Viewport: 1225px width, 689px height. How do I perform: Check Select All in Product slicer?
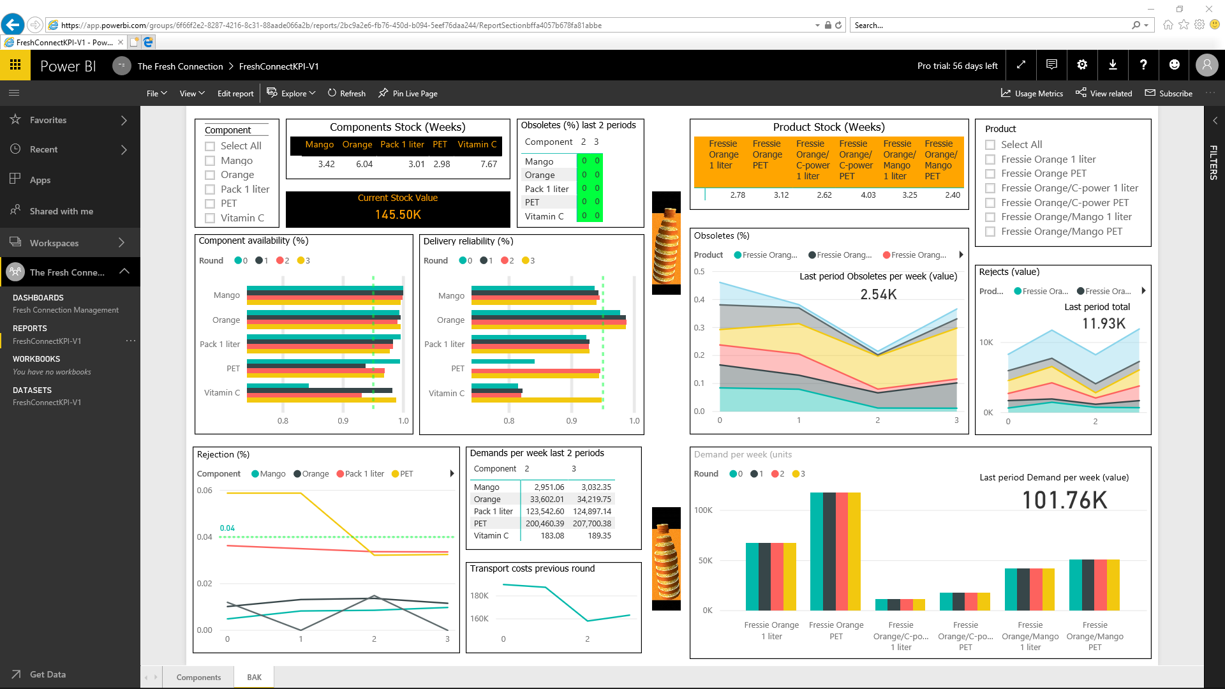[x=990, y=145]
